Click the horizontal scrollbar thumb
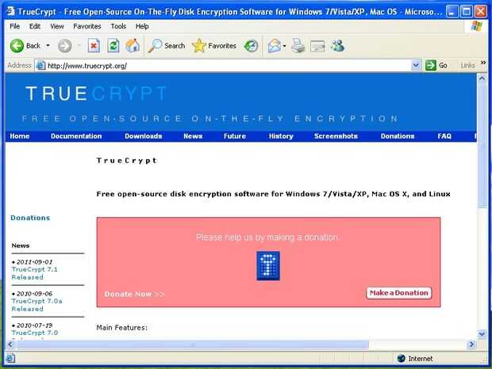 tap(193, 345)
